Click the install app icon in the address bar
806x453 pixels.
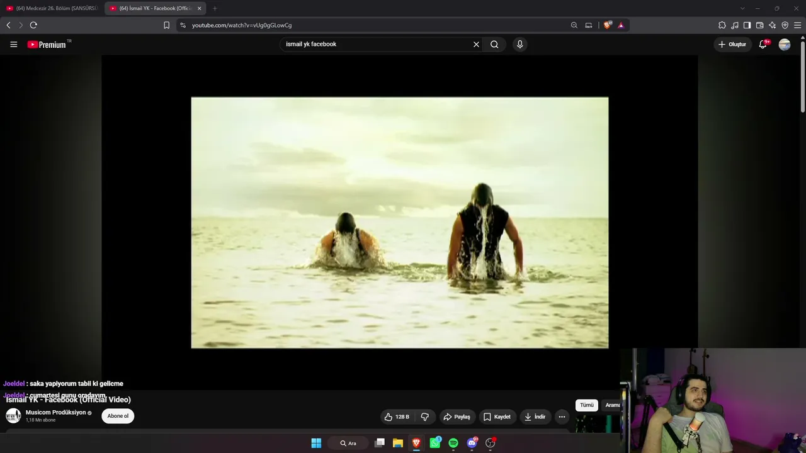(x=589, y=25)
